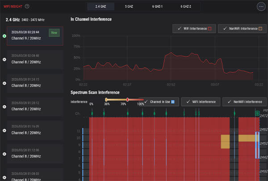The width and height of the screenshot is (268, 181).
Task: Toggle NonWiFi Interference in Spectrum Scan section
Action: point(245,102)
